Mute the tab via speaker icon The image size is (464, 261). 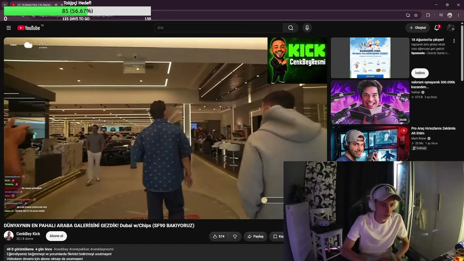(56, 5)
